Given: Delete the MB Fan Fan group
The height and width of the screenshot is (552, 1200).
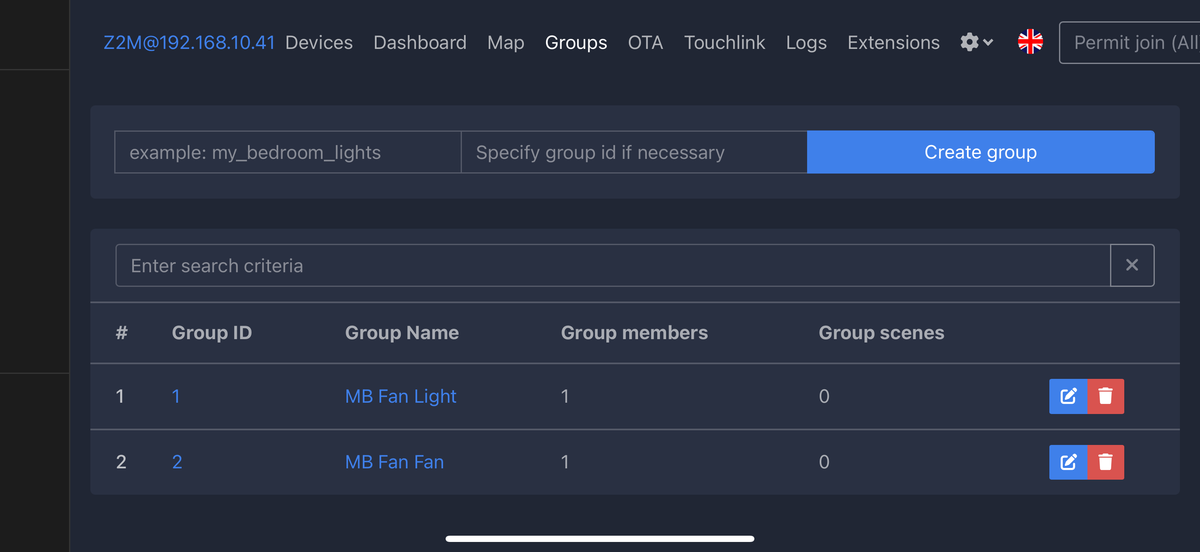Looking at the screenshot, I should [x=1105, y=462].
